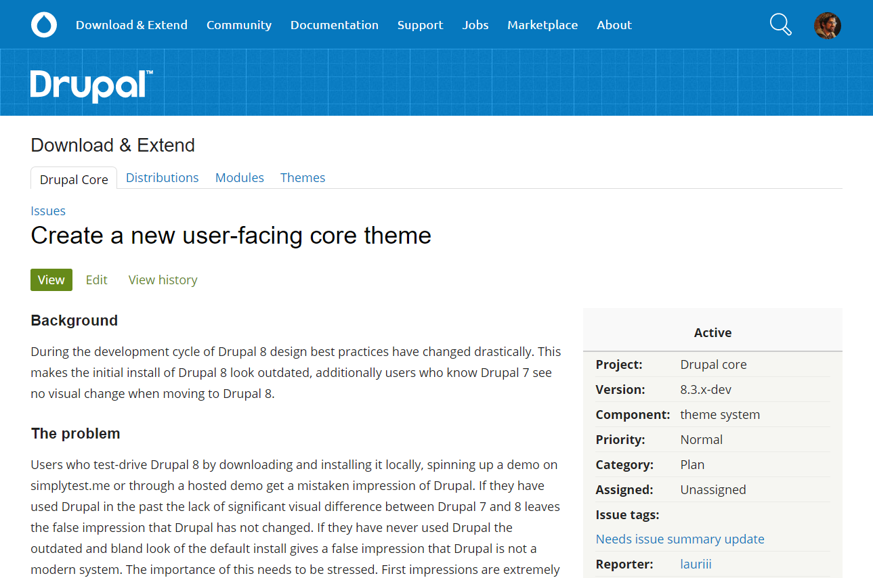
Task: Click the Issues breadcrumb link
Action: [x=47, y=210]
